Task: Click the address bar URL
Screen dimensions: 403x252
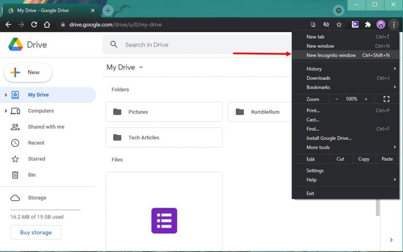Action: click(116, 25)
